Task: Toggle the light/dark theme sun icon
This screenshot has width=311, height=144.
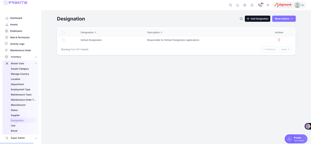Action: coord(268,5)
